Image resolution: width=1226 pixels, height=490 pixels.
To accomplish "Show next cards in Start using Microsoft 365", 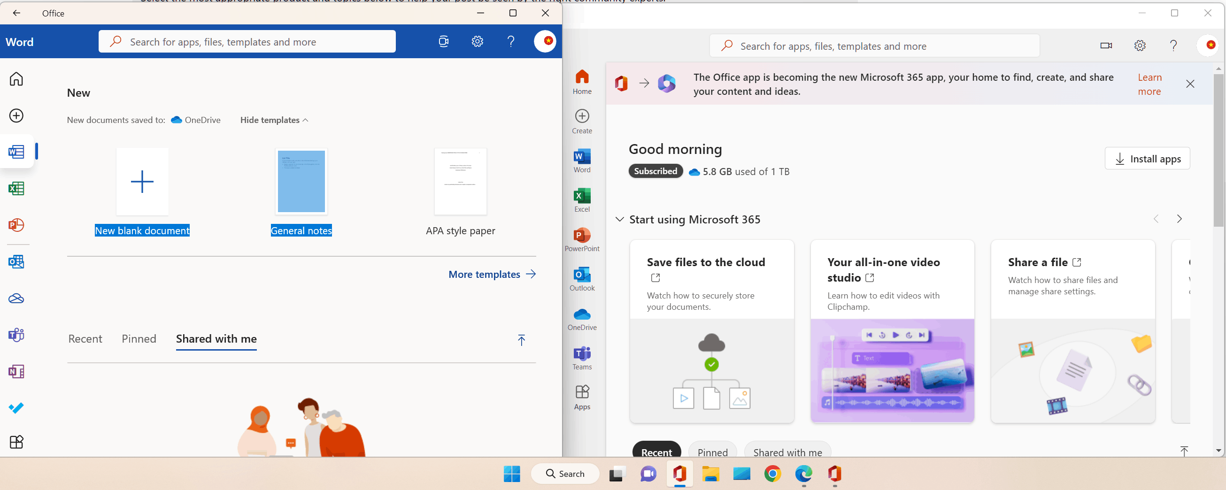I will (x=1180, y=219).
